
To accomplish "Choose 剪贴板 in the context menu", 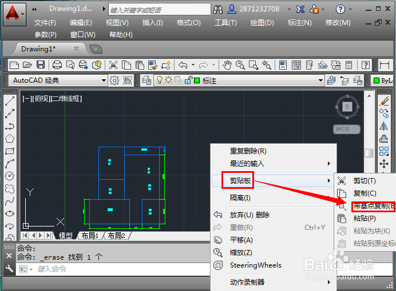I will pos(272,180).
